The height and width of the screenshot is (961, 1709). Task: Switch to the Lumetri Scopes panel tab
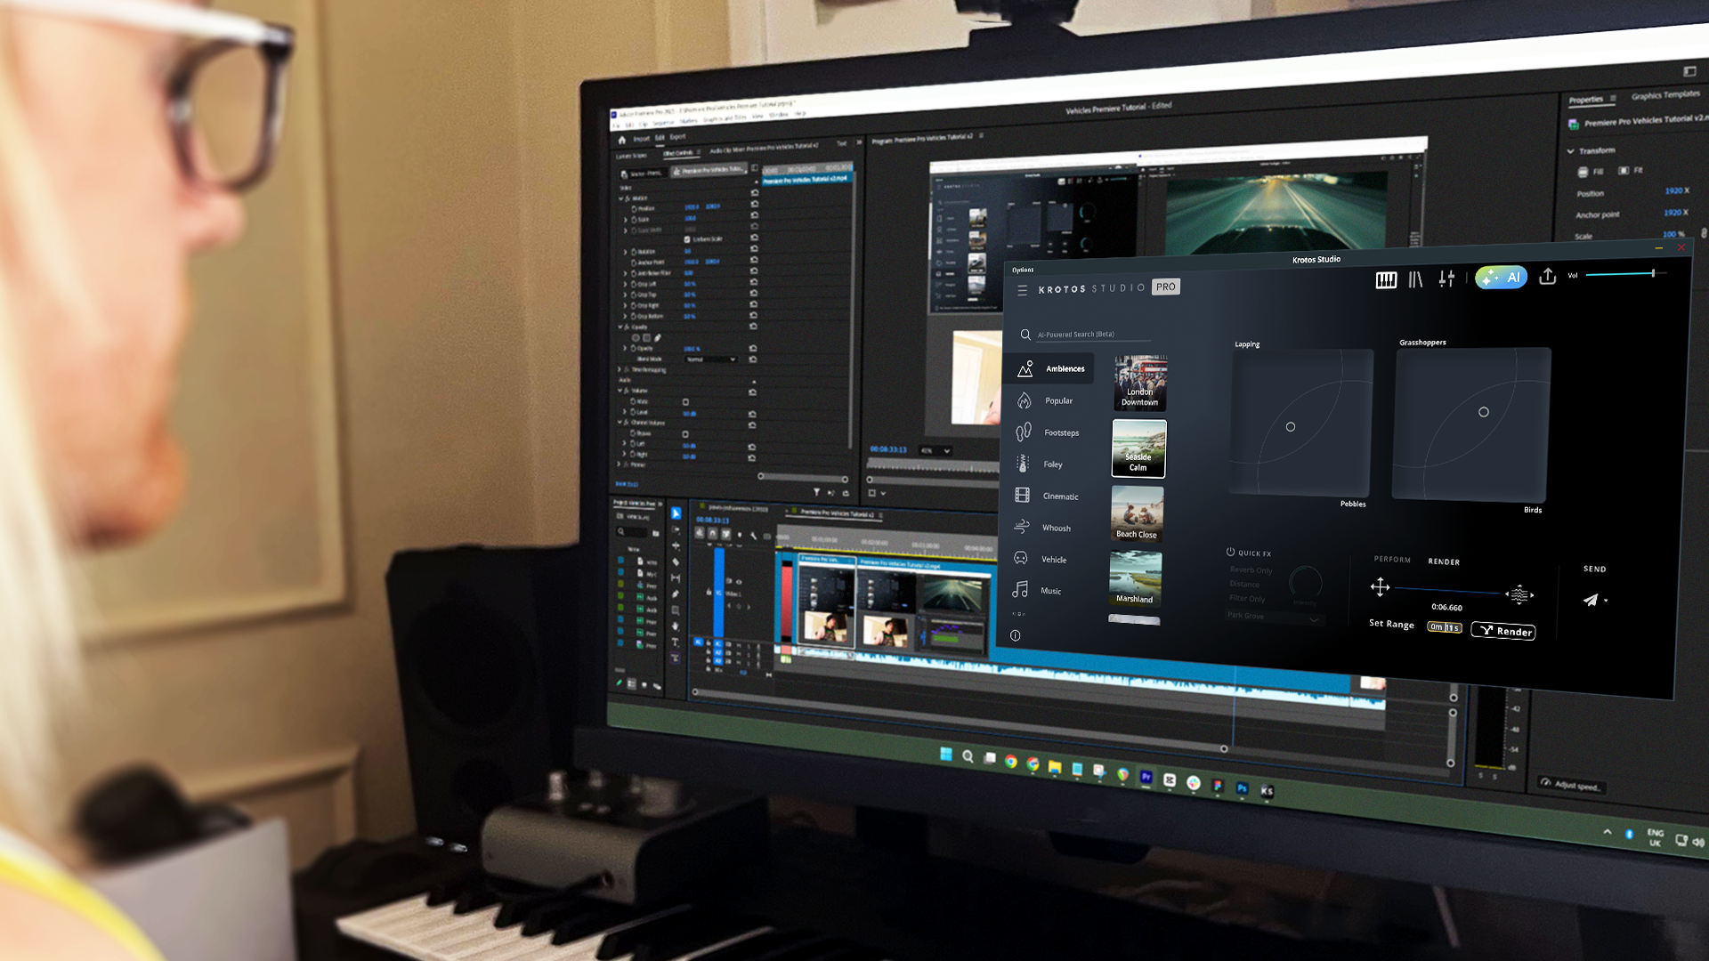pyautogui.click(x=631, y=156)
